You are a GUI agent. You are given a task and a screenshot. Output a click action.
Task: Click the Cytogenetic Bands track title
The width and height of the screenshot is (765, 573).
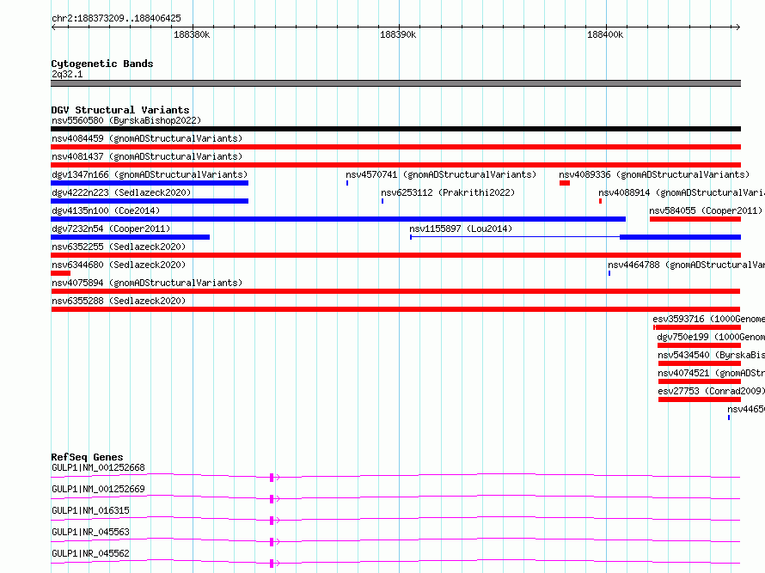[102, 64]
